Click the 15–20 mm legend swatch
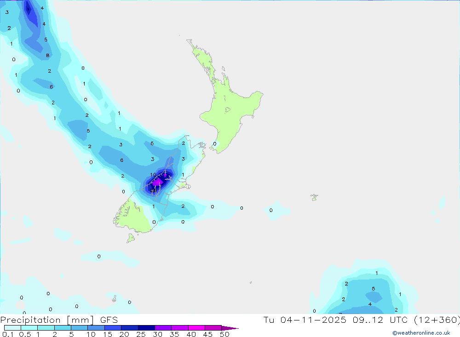This screenshot has width=460, height=337. tap(113, 328)
